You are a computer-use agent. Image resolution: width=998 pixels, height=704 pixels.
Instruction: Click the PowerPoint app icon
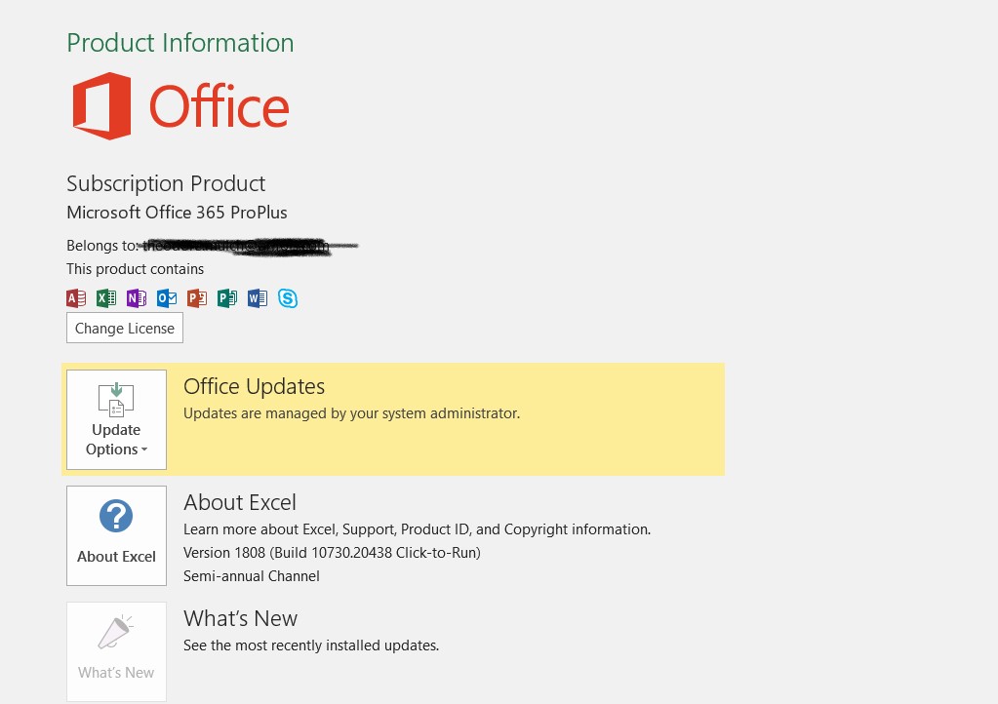tap(197, 298)
